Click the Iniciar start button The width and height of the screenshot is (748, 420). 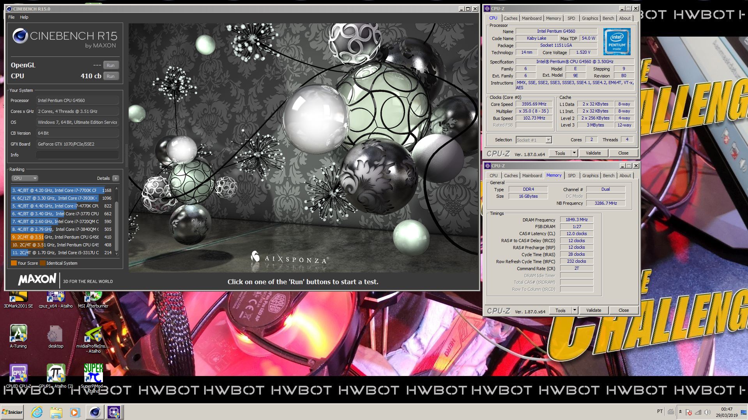click(x=12, y=412)
